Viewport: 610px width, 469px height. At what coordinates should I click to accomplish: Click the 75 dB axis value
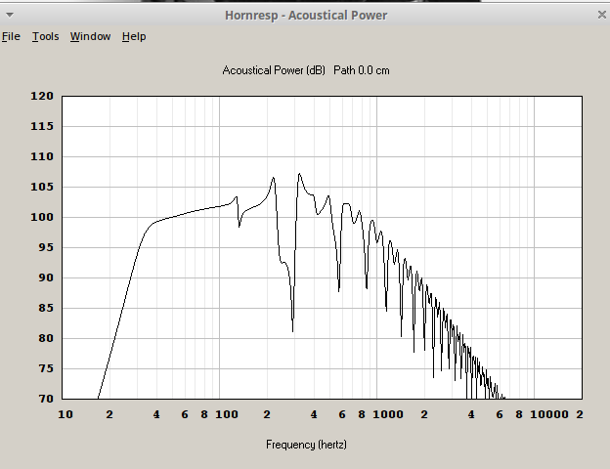click(46, 368)
